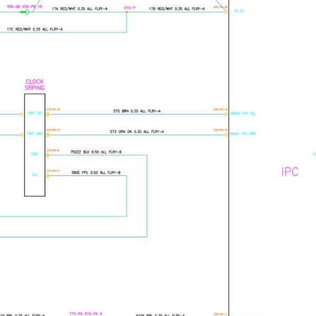
Task: Click wire label 17C RED/WHT 0.35 ALL FLRY-A
Action: click(x=35, y=29)
